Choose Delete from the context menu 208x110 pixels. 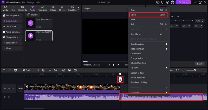click(x=149, y=15)
